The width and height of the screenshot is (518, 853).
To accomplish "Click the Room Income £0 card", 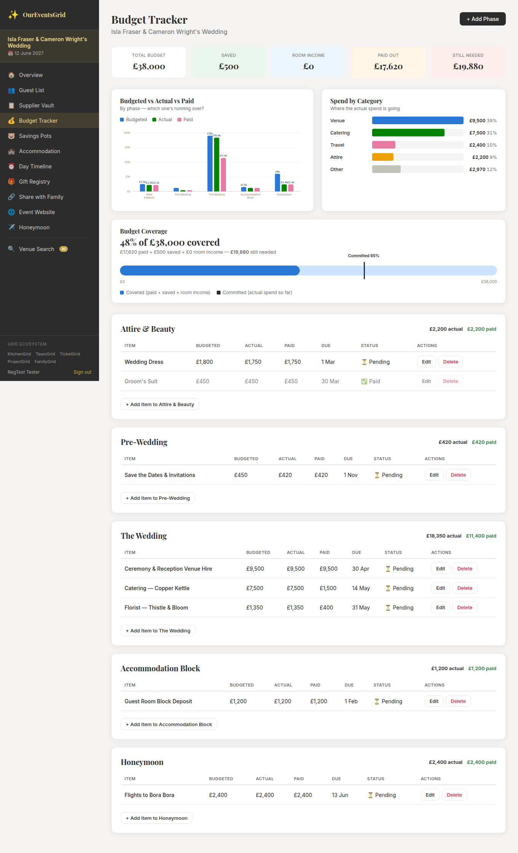I will [309, 62].
